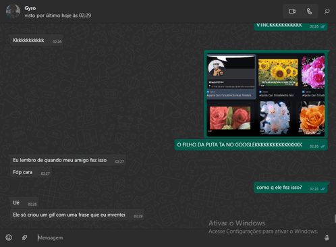
Task: Click the contact name Gyro
Action: click(30, 8)
